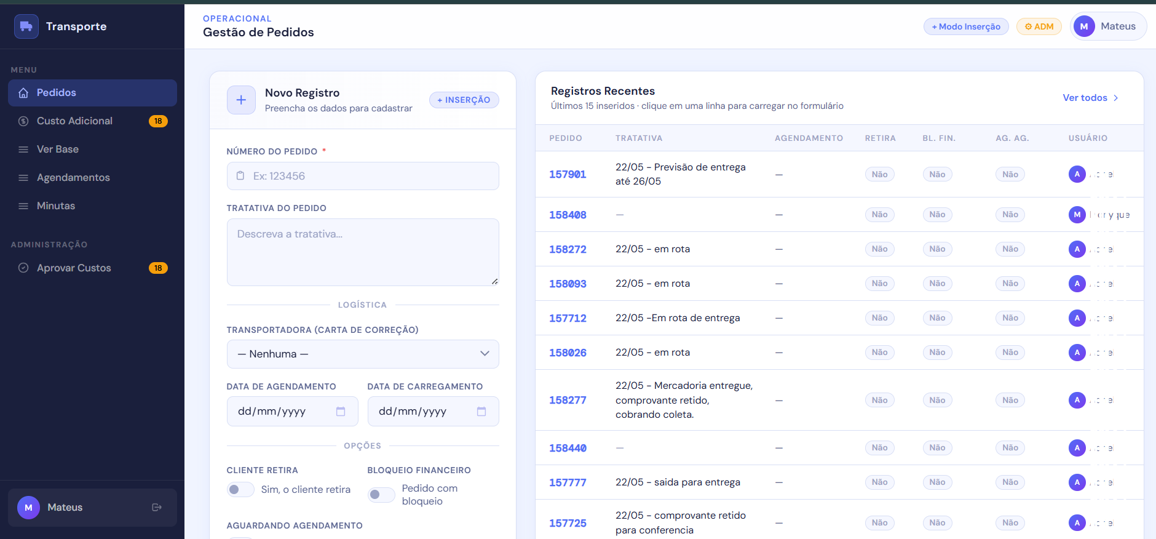Open calendar picker for Data de Agendamento
The width and height of the screenshot is (1156, 539).
pos(341,412)
